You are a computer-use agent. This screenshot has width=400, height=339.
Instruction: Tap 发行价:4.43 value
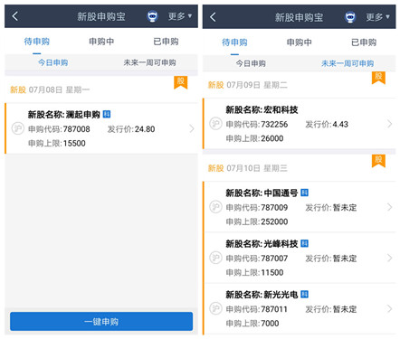(x=327, y=124)
